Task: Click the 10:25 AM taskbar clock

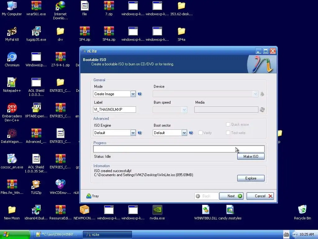Action: click(307, 235)
